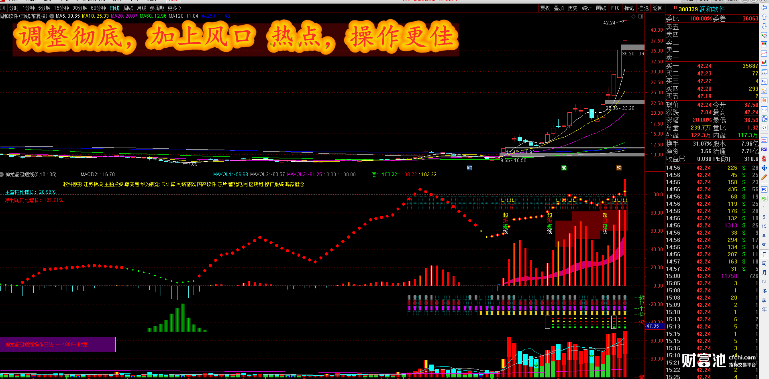Open the F10 company info sidebar icon

click(x=764, y=81)
